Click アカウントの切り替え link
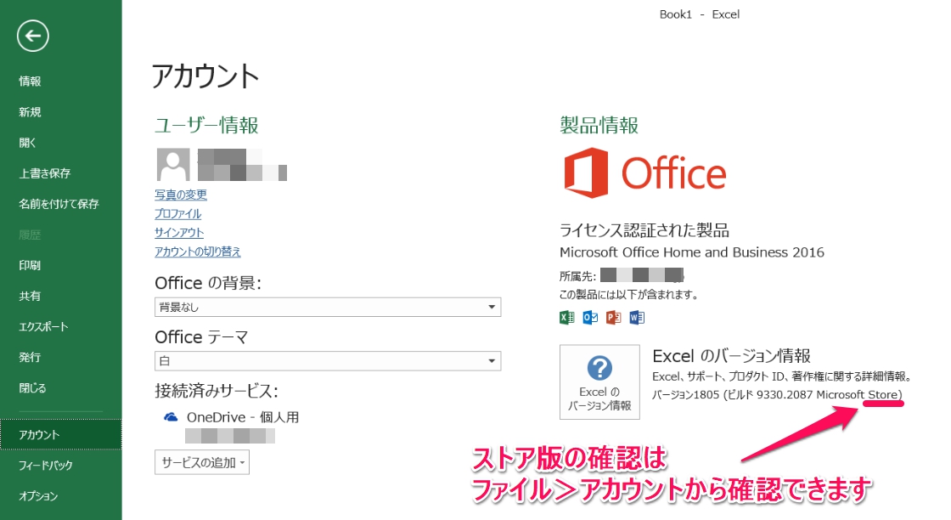 tap(198, 252)
